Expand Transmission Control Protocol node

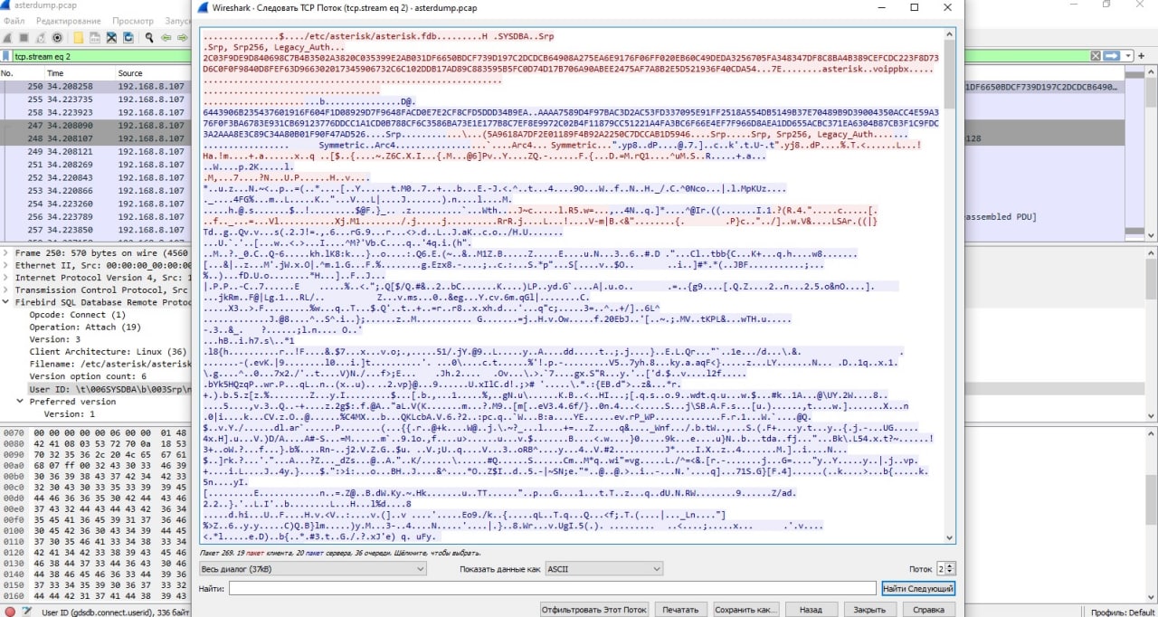coord(7,290)
